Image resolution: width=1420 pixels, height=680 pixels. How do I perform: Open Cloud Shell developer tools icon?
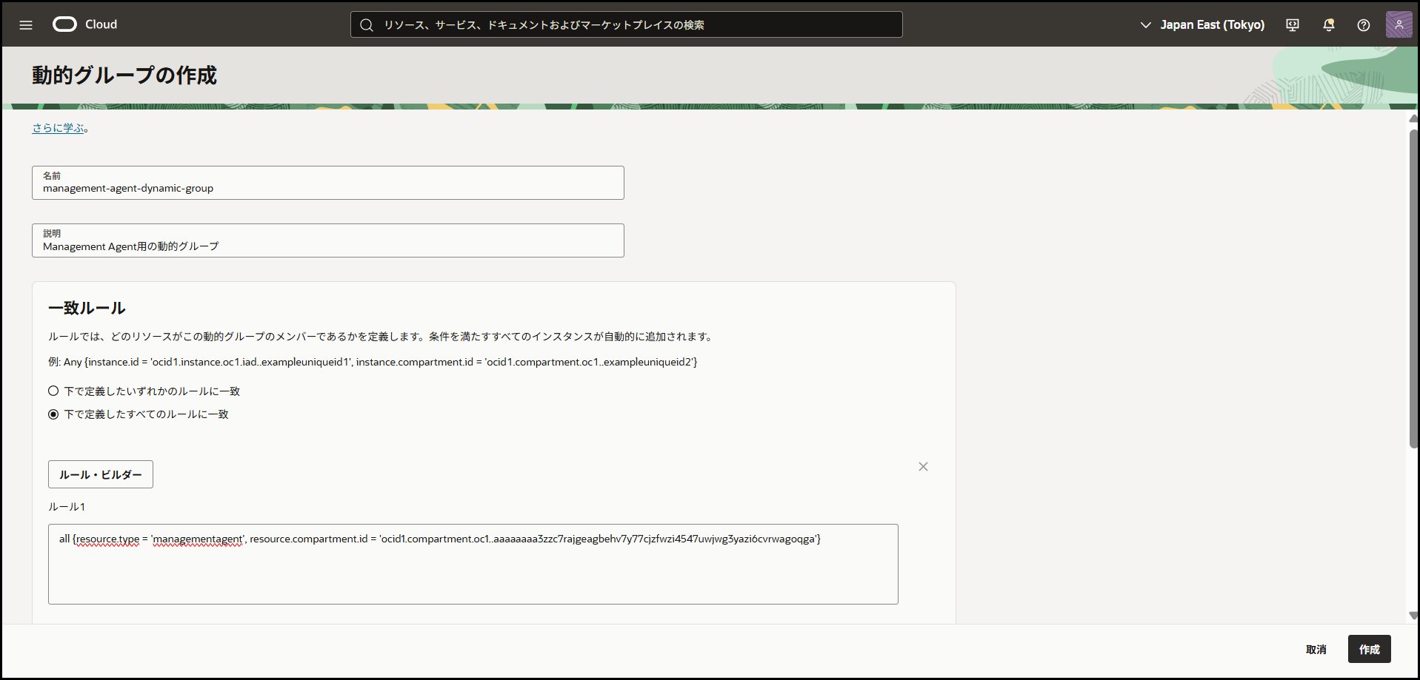(x=1293, y=25)
